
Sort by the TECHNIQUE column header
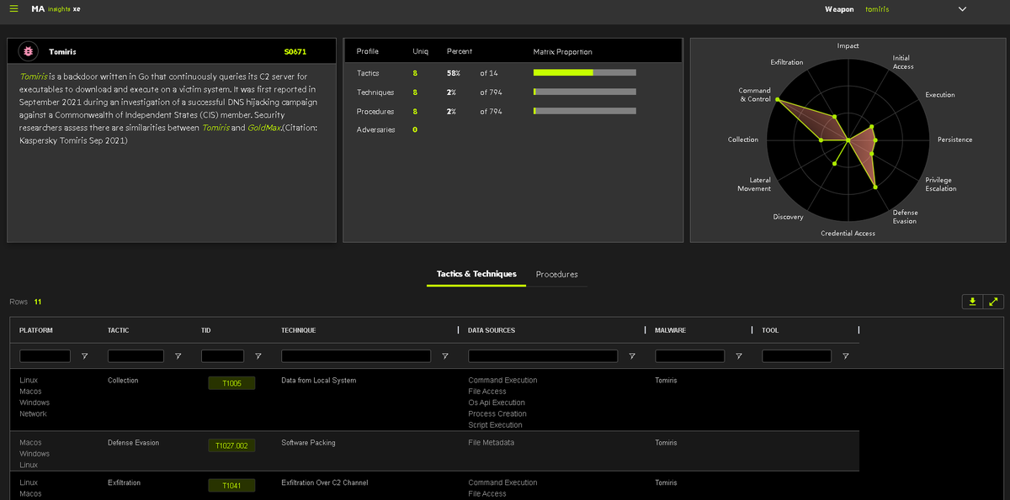299,330
